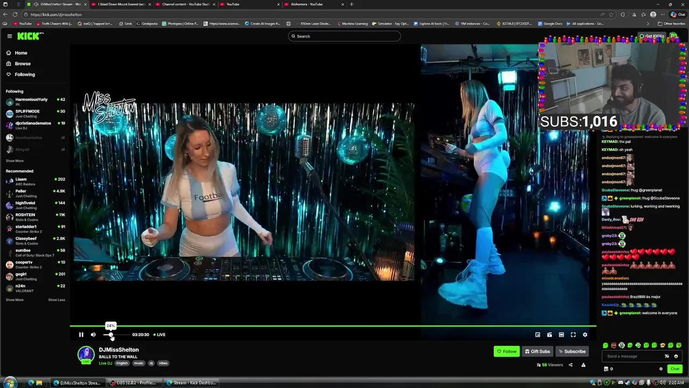
Task: Mute the player volume speaker icon
Action: pos(93,335)
